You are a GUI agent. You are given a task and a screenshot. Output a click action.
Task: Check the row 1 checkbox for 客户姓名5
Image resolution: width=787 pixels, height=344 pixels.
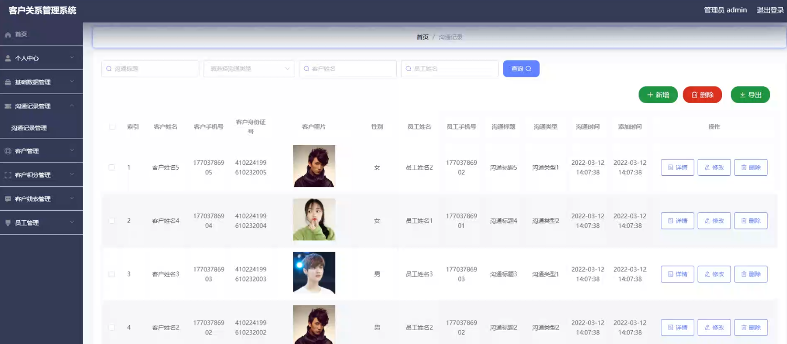point(112,168)
